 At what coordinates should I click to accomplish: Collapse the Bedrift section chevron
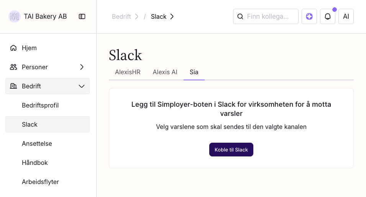pos(82,86)
